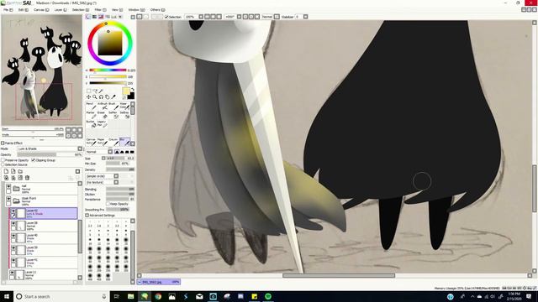The height and width of the screenshot is (302, 538).
Task: Select the rectangular selection tool
Action: (x=88, y=91)
